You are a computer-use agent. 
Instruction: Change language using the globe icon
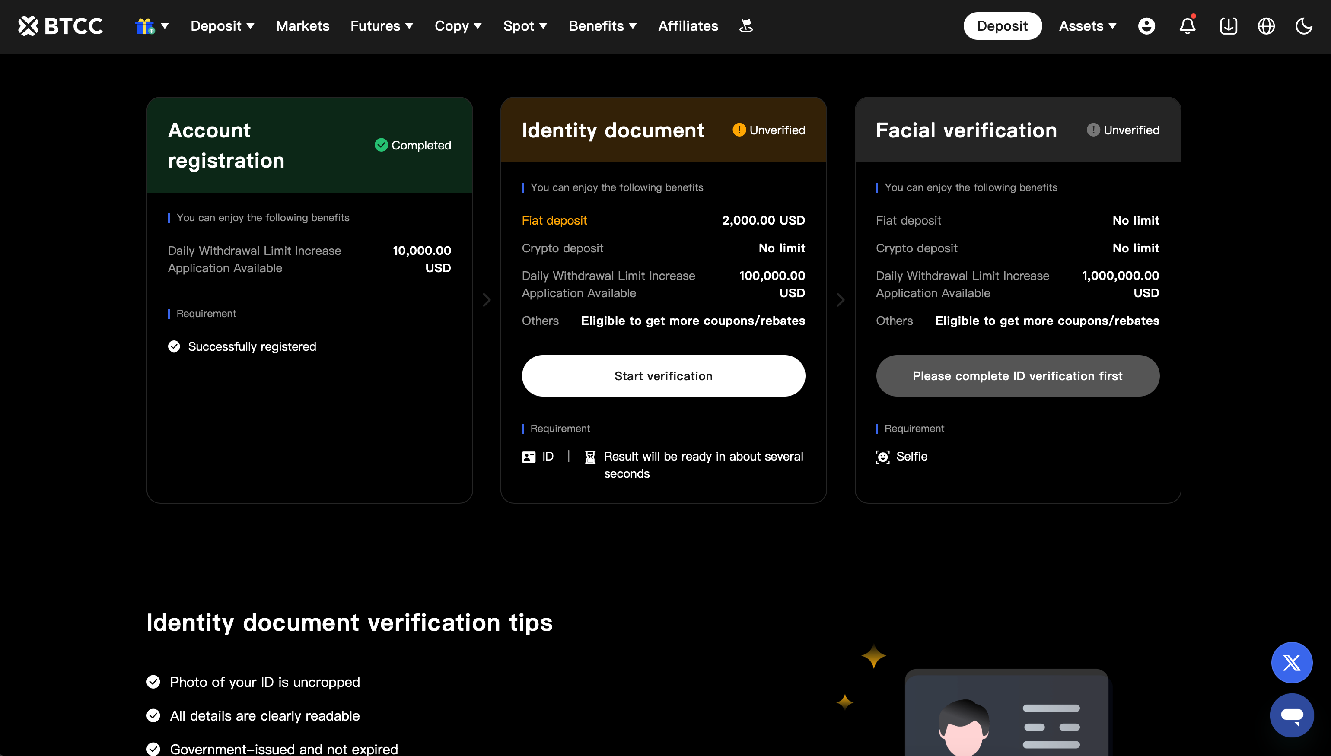pyautogui.click(x=1266, y=25)
